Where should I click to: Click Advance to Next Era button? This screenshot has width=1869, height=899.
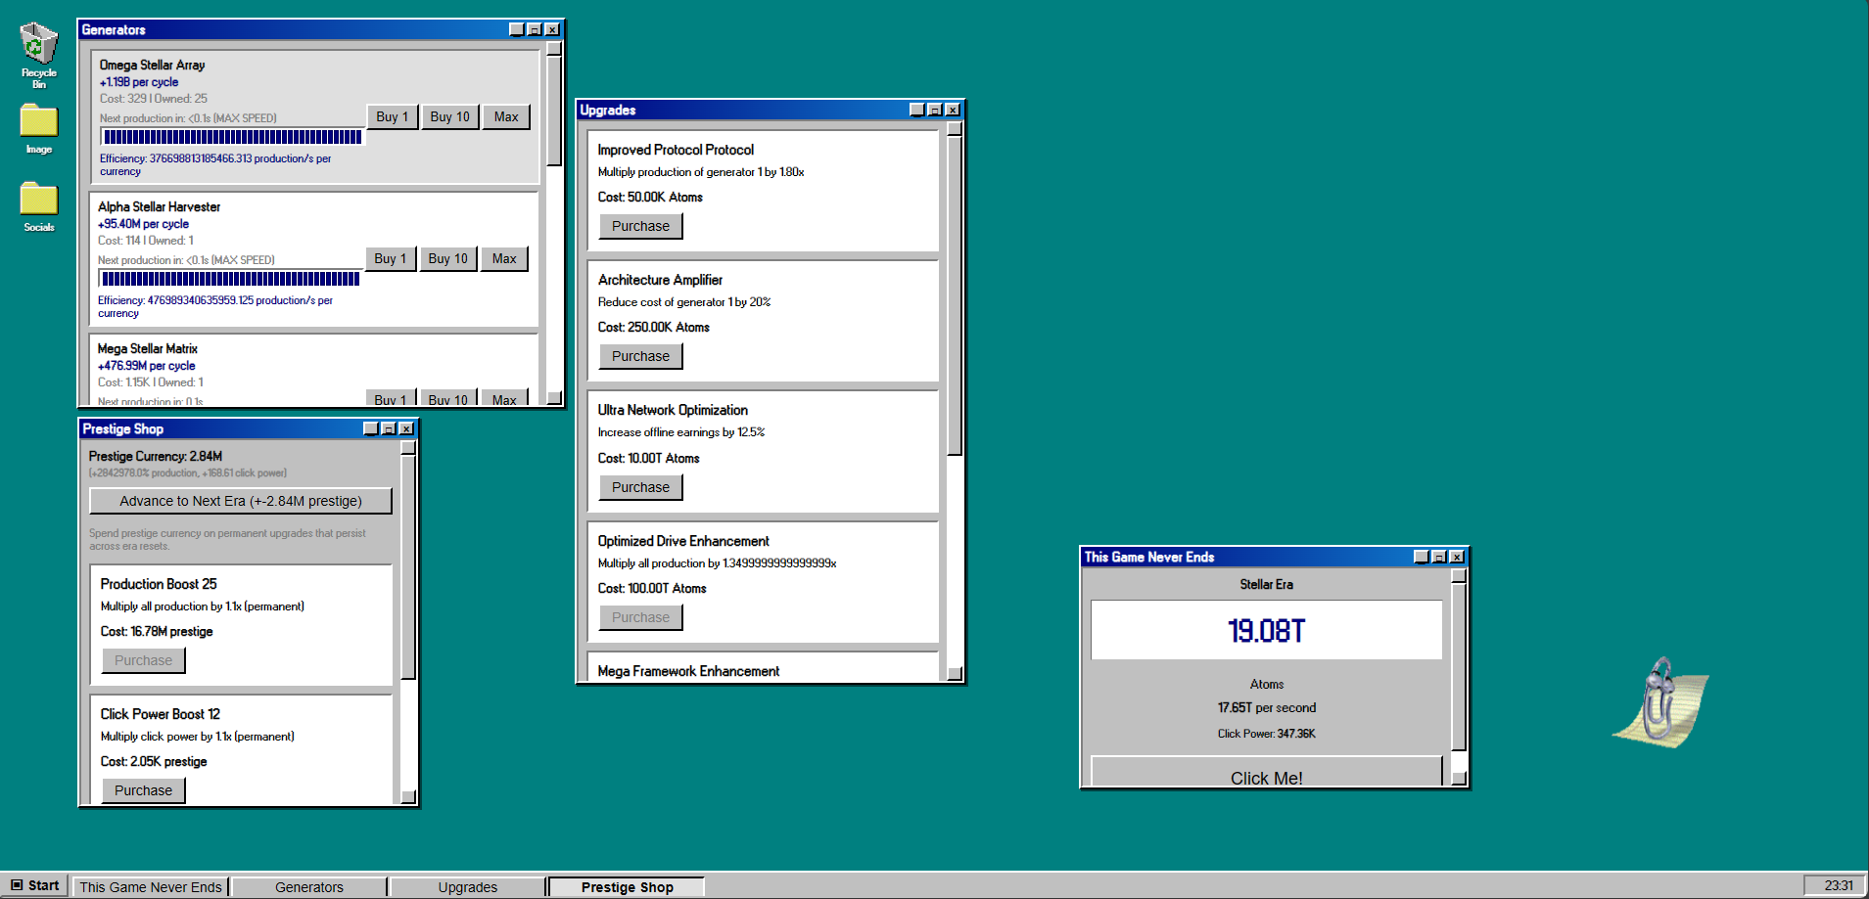tap(241, 501)
